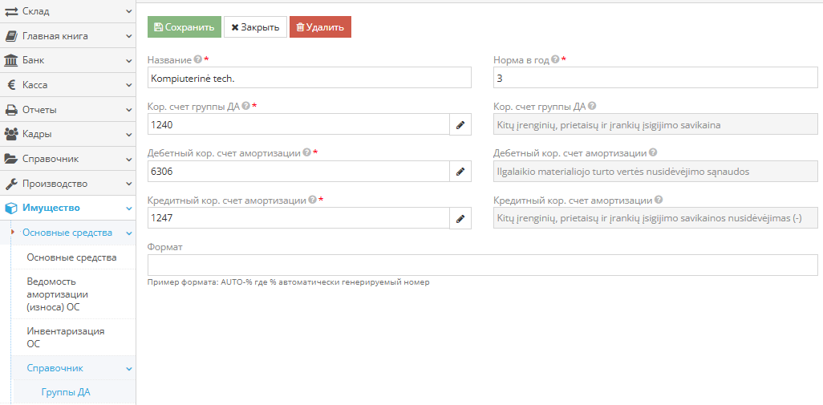Click the printer icon beside Отчеты

tap(11, 110)
